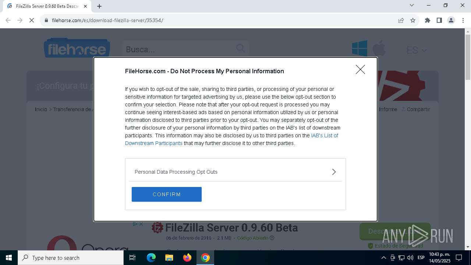Select the FileZilla Server 0.9.60 tab
Viewport: 471px width, 265px height.
pos(46,6)
